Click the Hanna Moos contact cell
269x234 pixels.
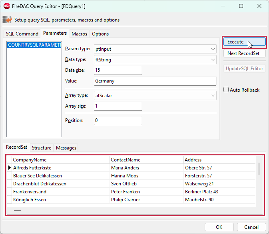coord(147,176)
